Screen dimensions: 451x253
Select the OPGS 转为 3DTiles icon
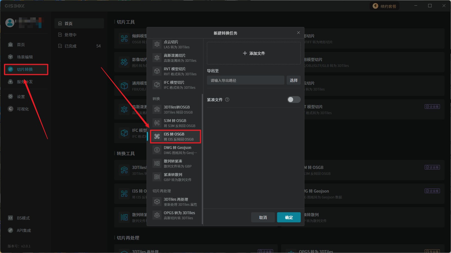[x=157, y=215]
